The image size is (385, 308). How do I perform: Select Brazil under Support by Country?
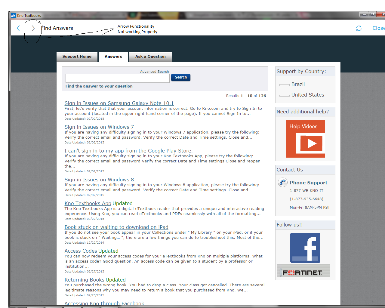click(x=298, y=85)
